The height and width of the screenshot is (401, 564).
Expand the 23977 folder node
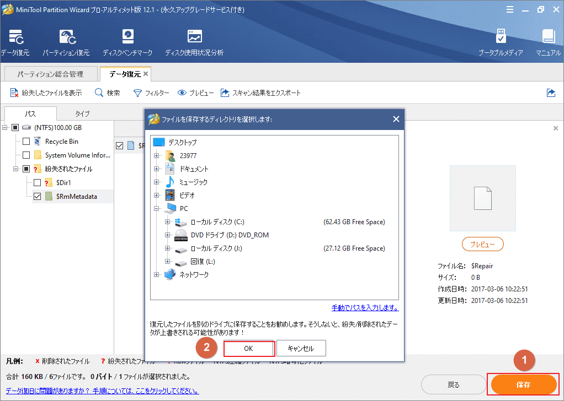point(157,155)
